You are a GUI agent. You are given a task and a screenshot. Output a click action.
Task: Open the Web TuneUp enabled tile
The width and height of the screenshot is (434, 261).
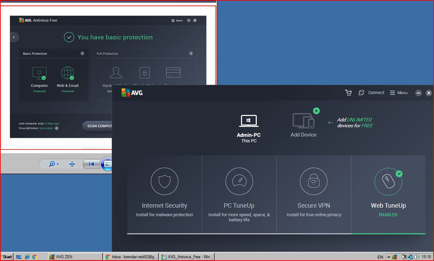[x=388, y=181]
